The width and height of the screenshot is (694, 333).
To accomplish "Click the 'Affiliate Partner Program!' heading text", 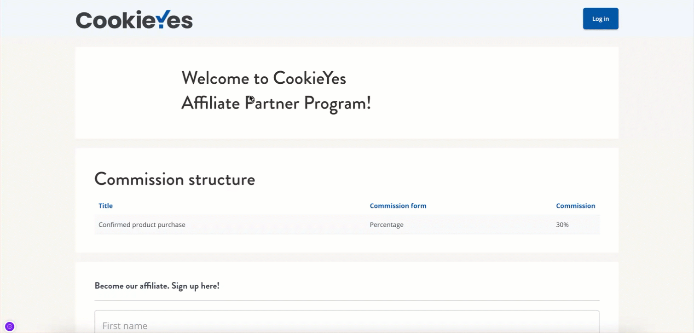I will (x=276, y=103).
